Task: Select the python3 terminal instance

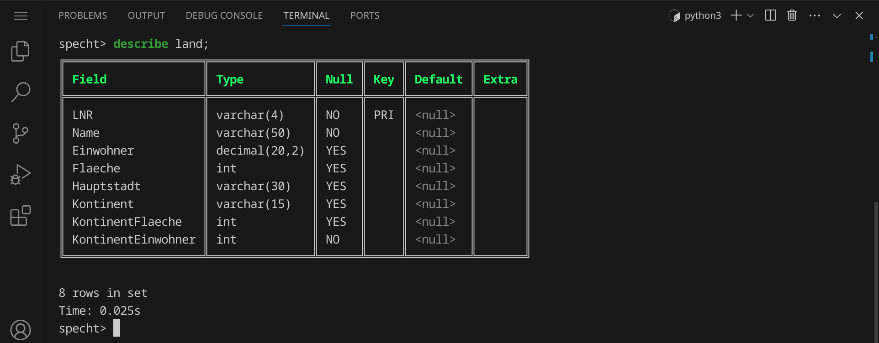Action: (x=695, y=16)
